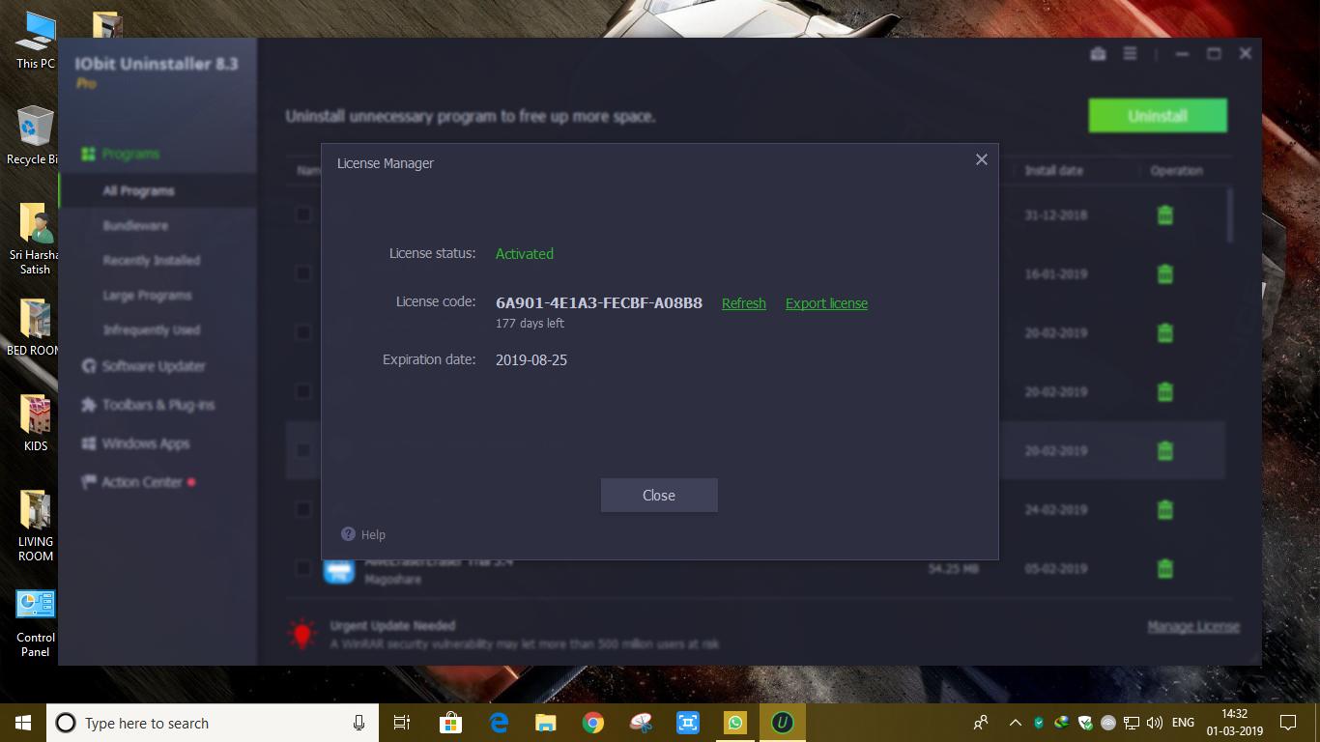Click the green Uninstall button
This screenshot has height=742, width=1320.
(x=1158, y=116)
